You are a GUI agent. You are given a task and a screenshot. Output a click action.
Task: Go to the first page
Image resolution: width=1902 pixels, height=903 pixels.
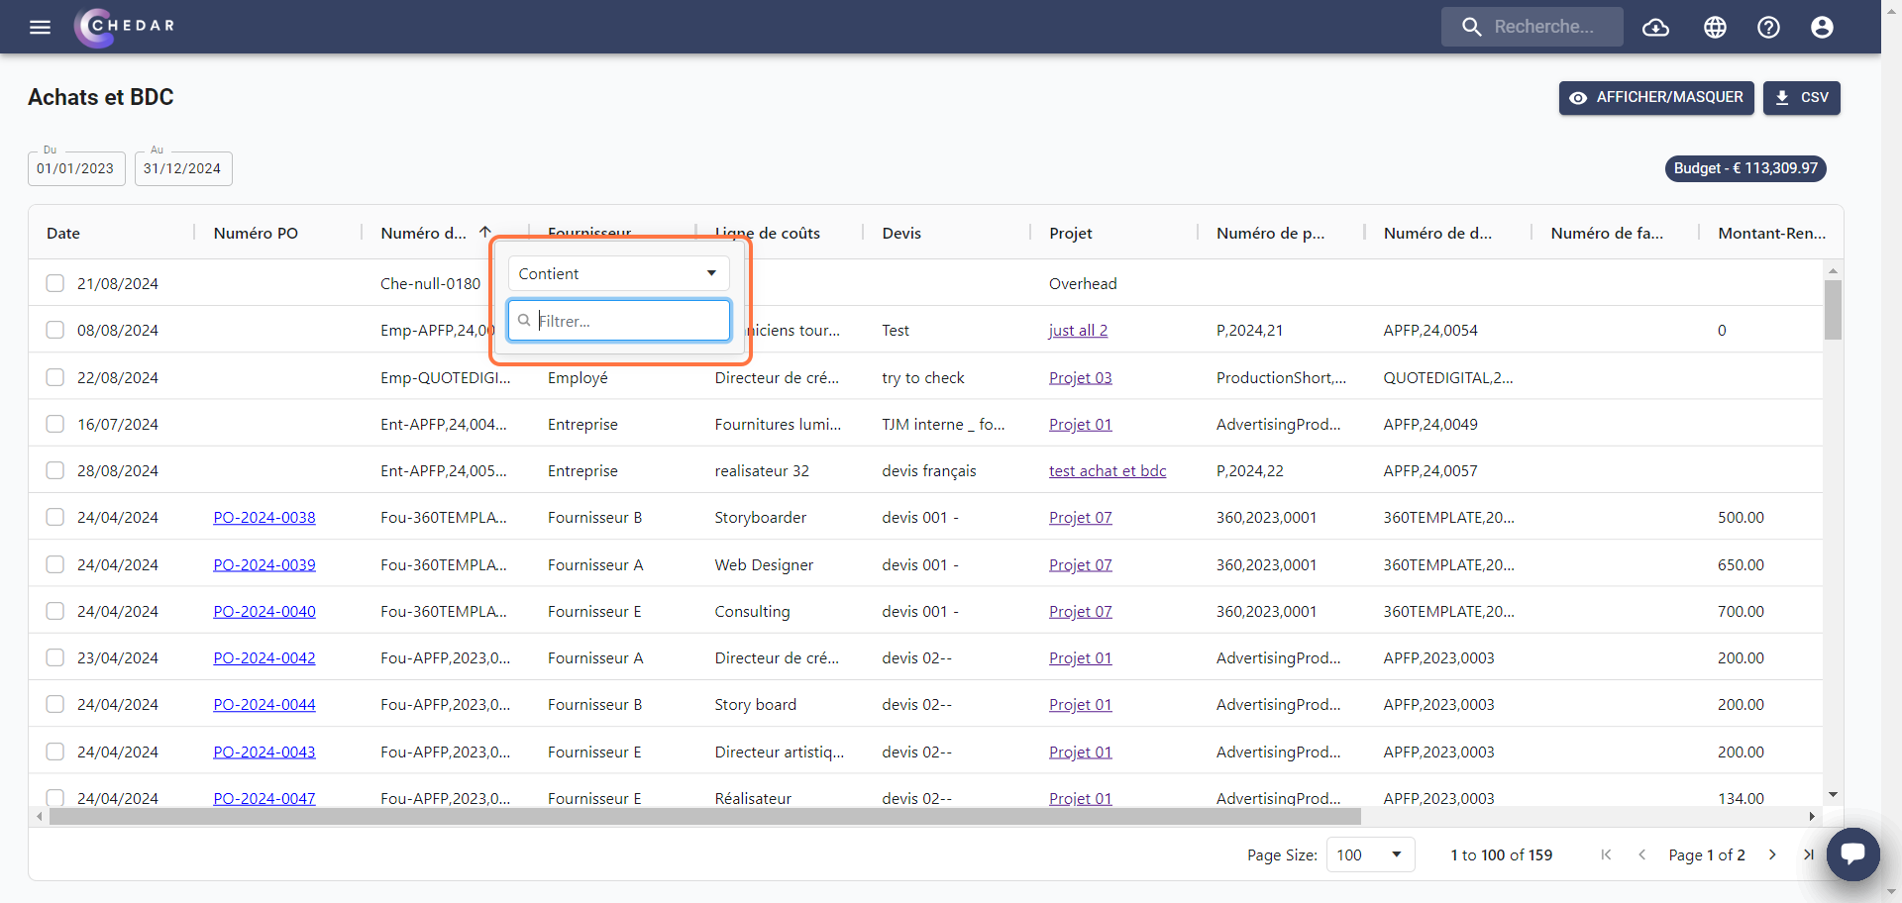pos(1606,854)
